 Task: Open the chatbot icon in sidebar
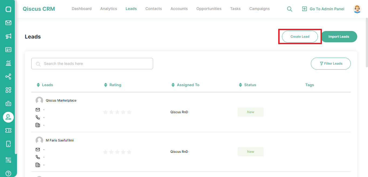point(8,103)
